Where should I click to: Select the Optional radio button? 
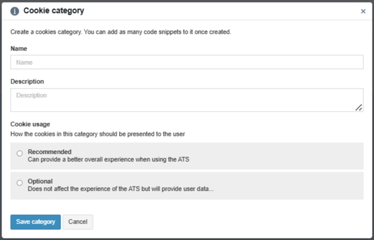click(x=20, y=183)
